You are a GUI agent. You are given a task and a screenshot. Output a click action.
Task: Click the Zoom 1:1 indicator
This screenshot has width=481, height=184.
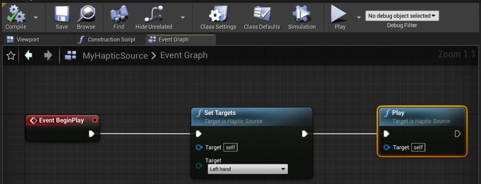(457, 54)
